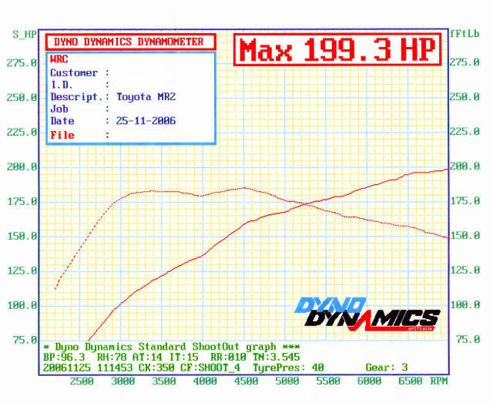The width and height of the screenshot is (493, 403).
Task: Click the fFtLb right axis label
Action: pyautogui.click(x=464, y=34)
